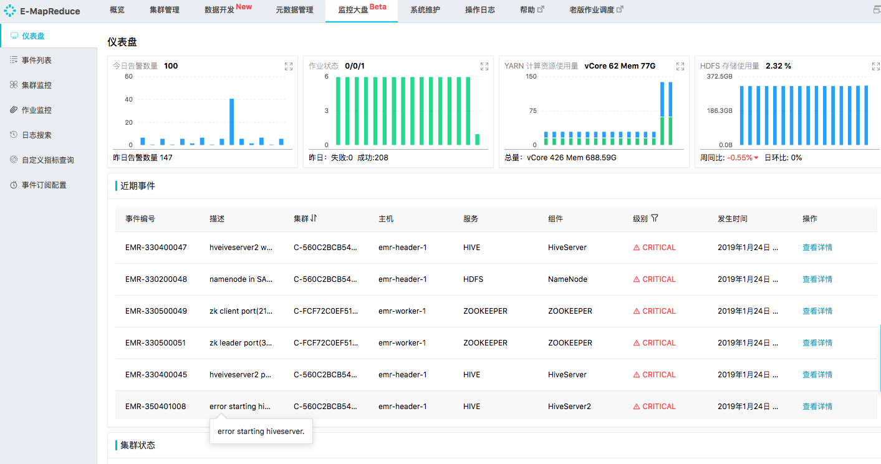Click the E-MapReduce logo icon
The height and width of the screenshot is (464, 881).
click(10, 11)
